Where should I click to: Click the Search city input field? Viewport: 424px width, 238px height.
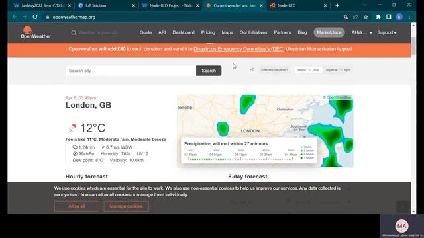(x=131, y=71)
